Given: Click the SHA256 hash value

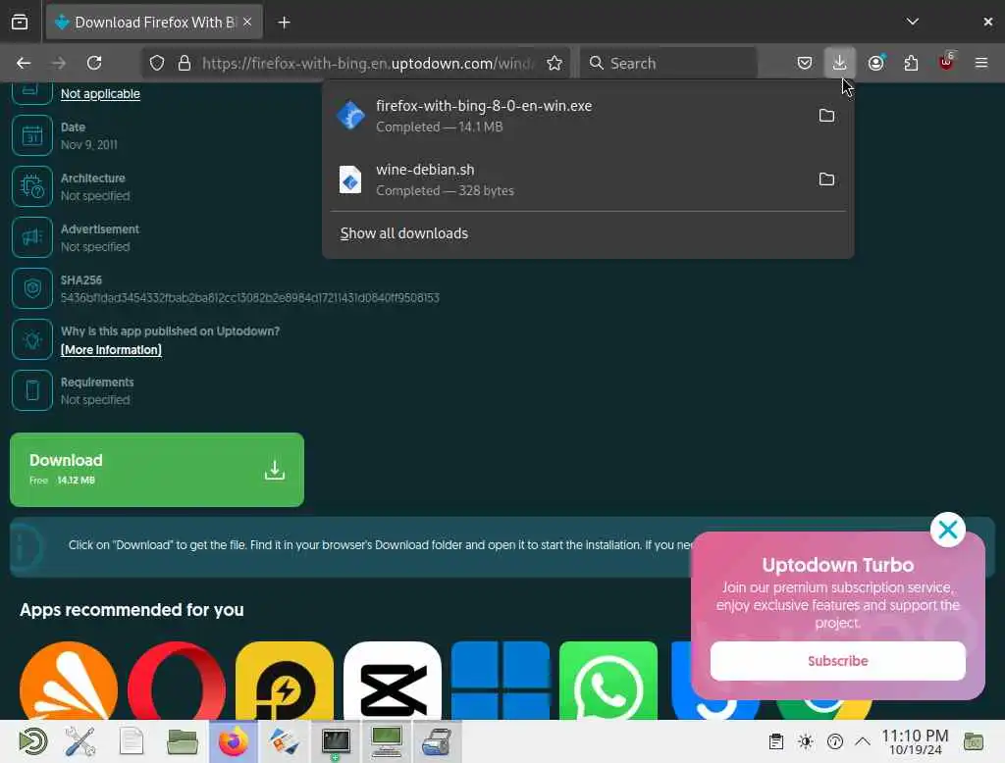Looking at the screenshot, I should (250, 298).
